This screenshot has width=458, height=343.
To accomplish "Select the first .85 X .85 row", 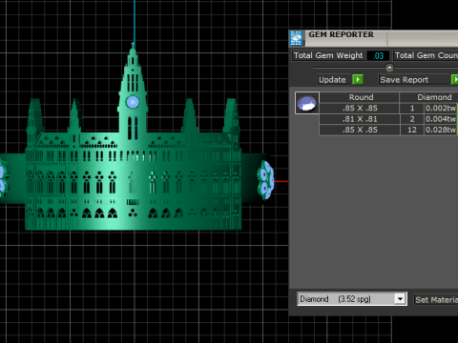I will click(388, 108).
